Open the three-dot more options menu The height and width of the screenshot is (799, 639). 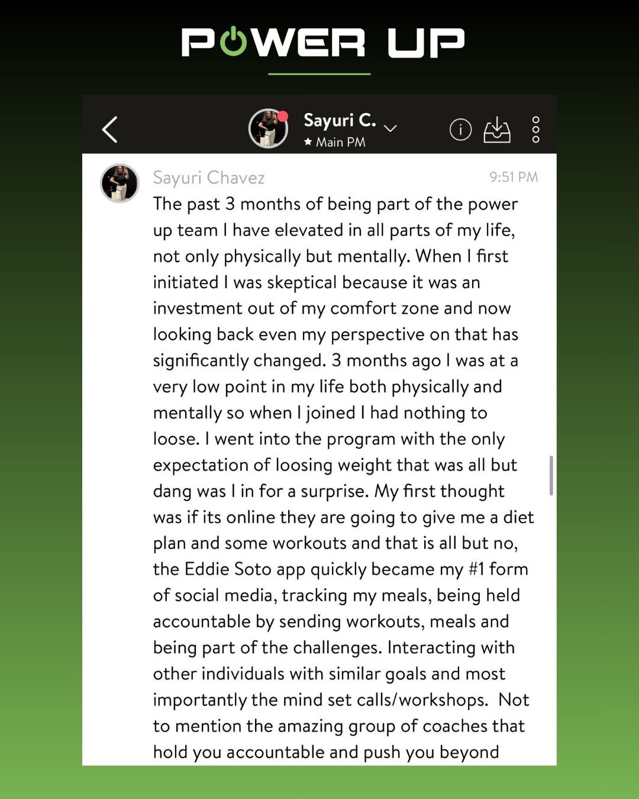tap(535, 129)
